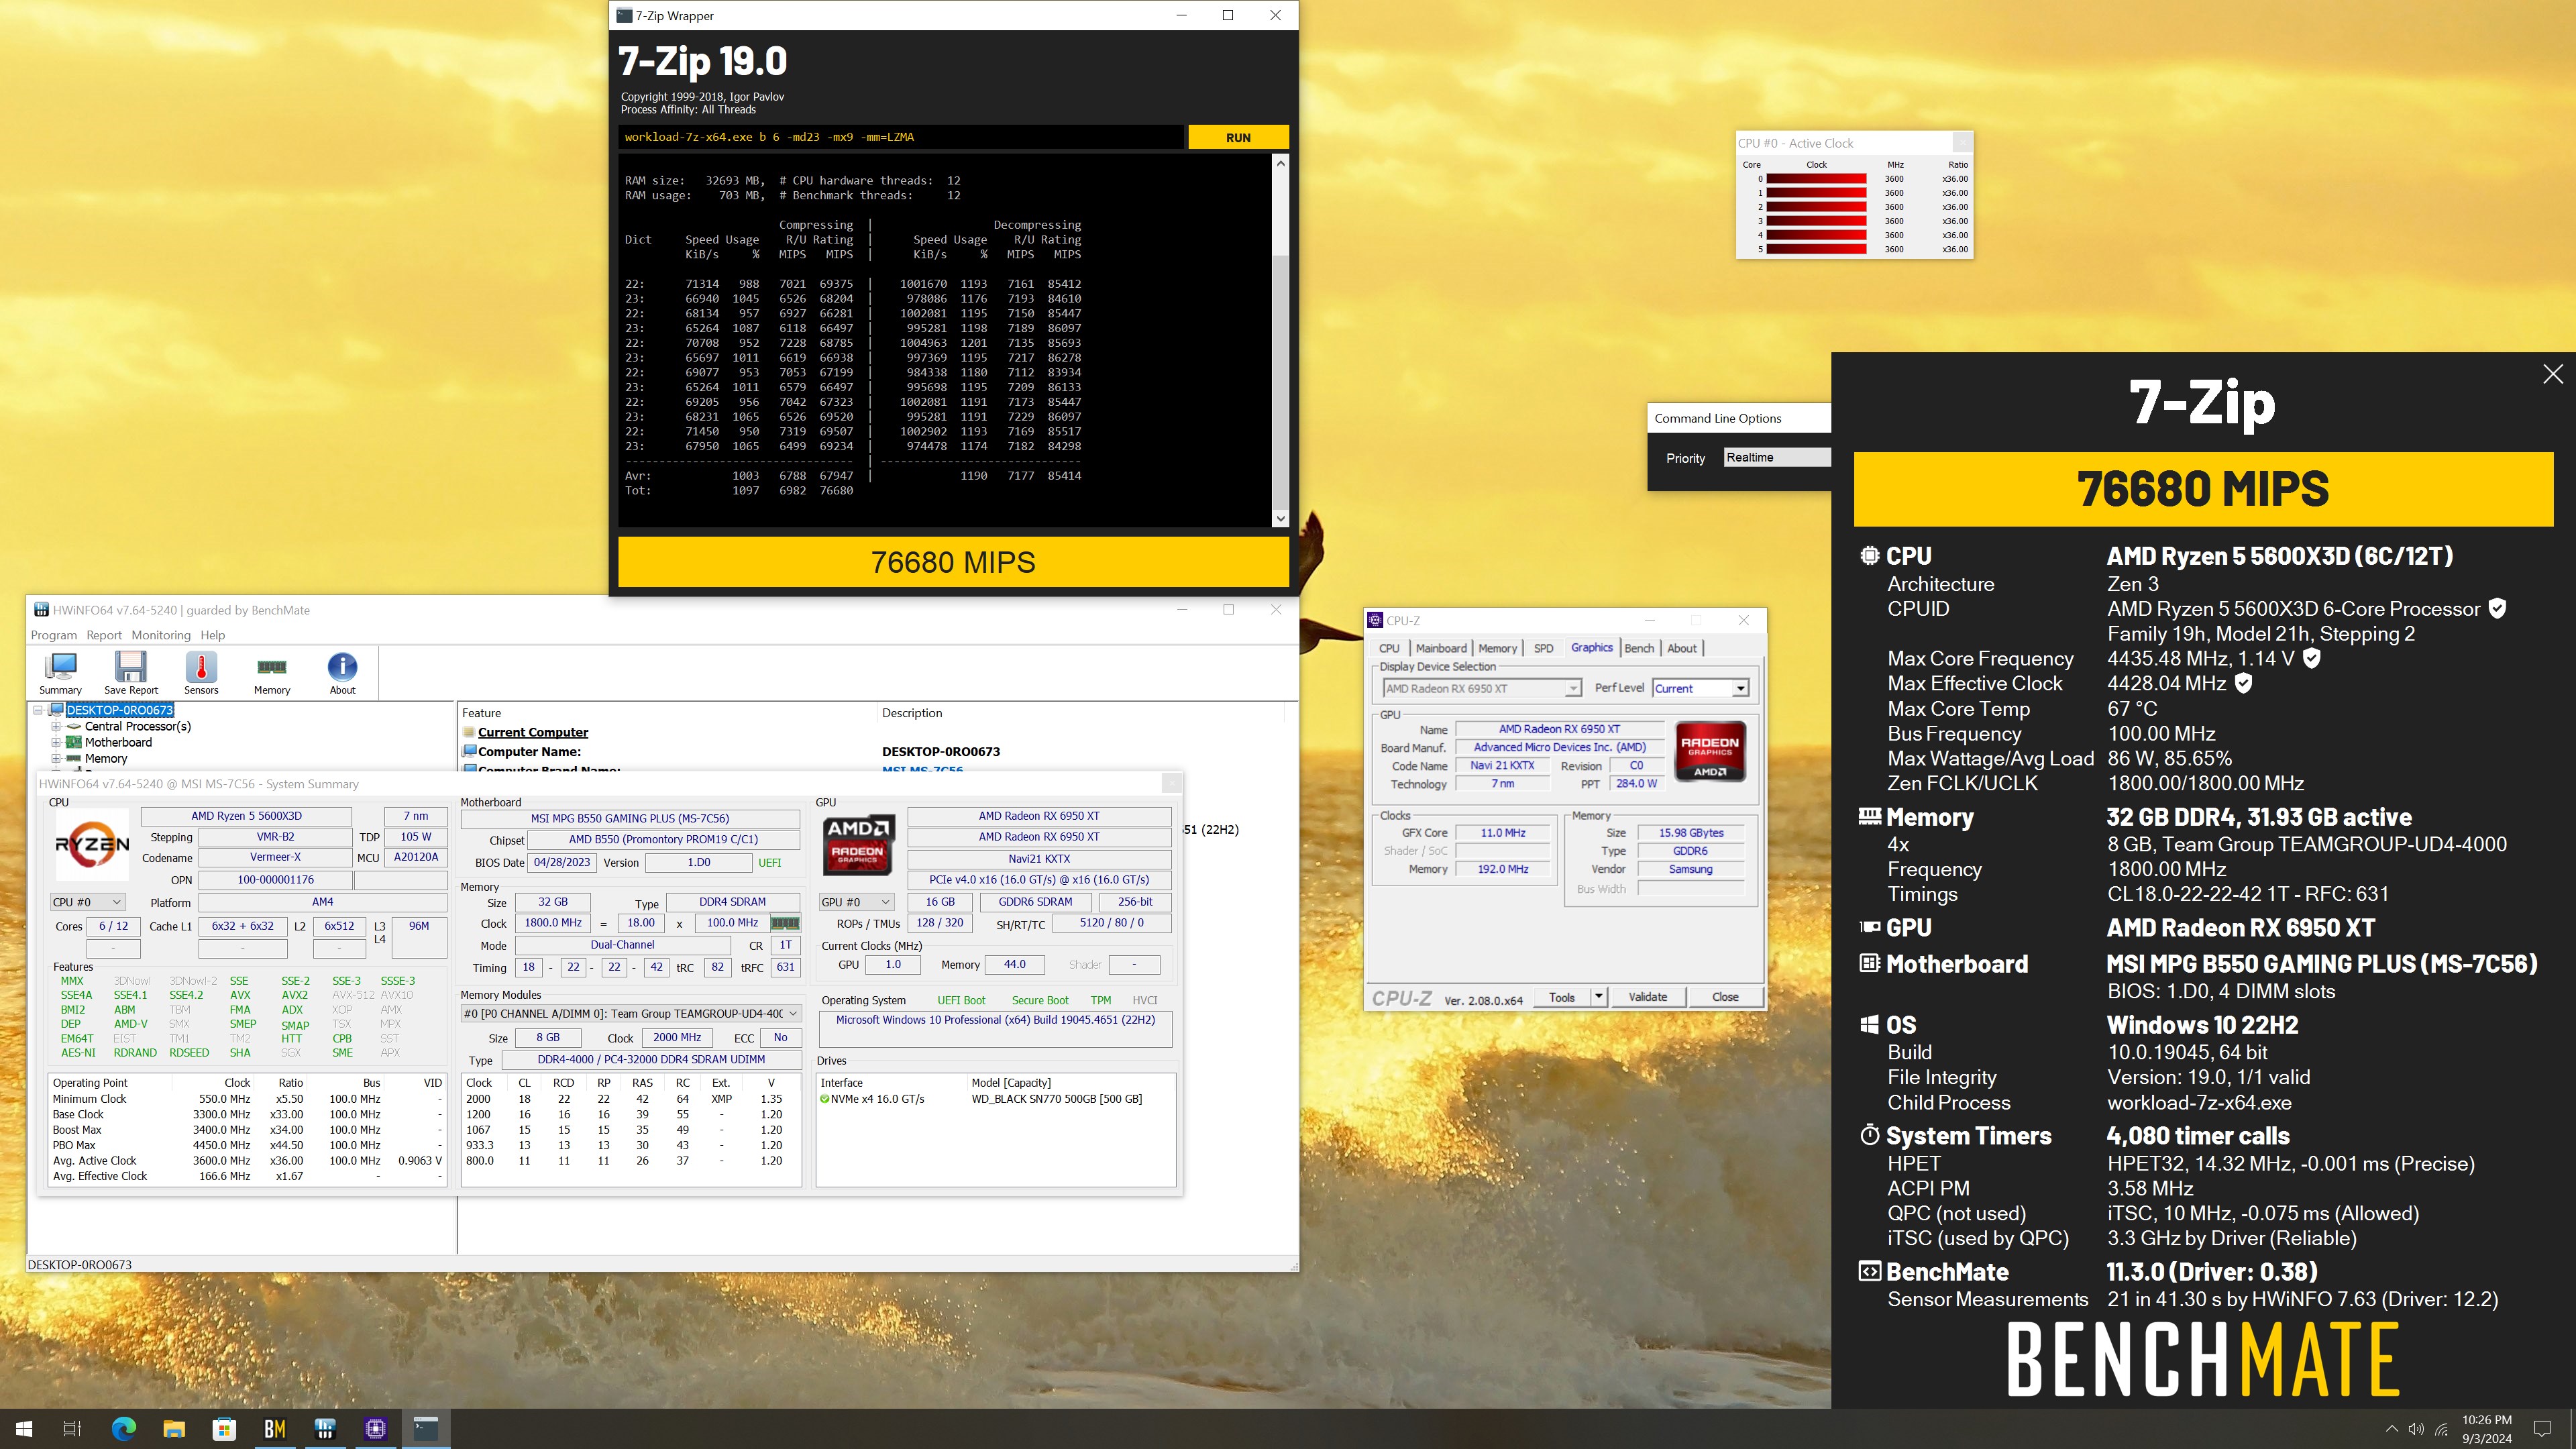Click the 7-Zip output scrollbar down arrow
The image size is (2576, 1449).
(x=1280, y=518)
